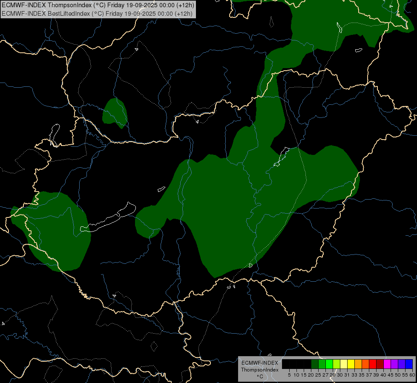Click the indigo 50–55 legend swatch
This screenshot has height=383, width=417.
tap(402, 364)
